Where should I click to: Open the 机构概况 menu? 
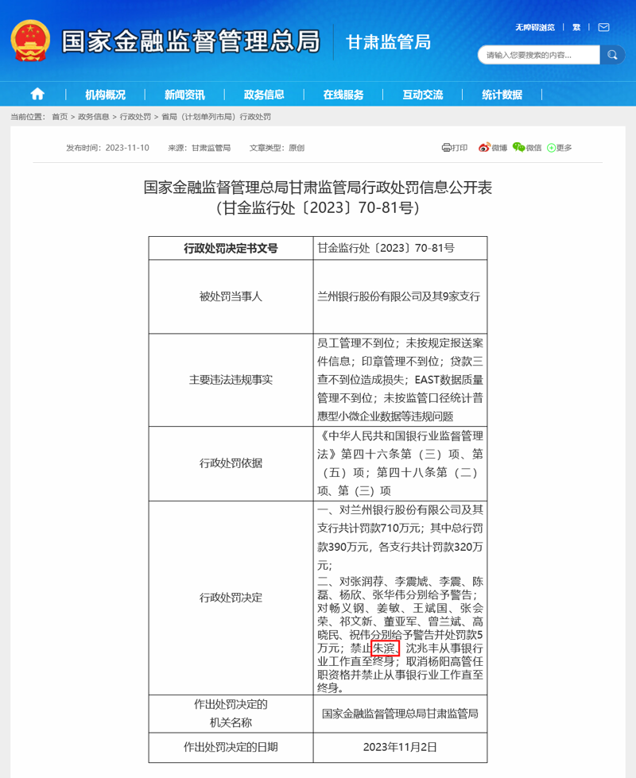click(105, 95)
